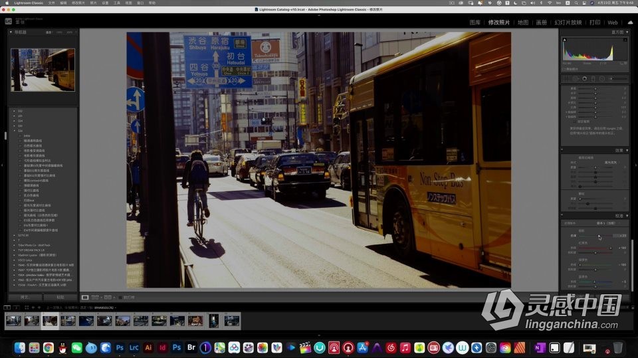This screenshot has width=638, height=358.
Task: Collapse the Navigator panel header
Action: [10, 31]
